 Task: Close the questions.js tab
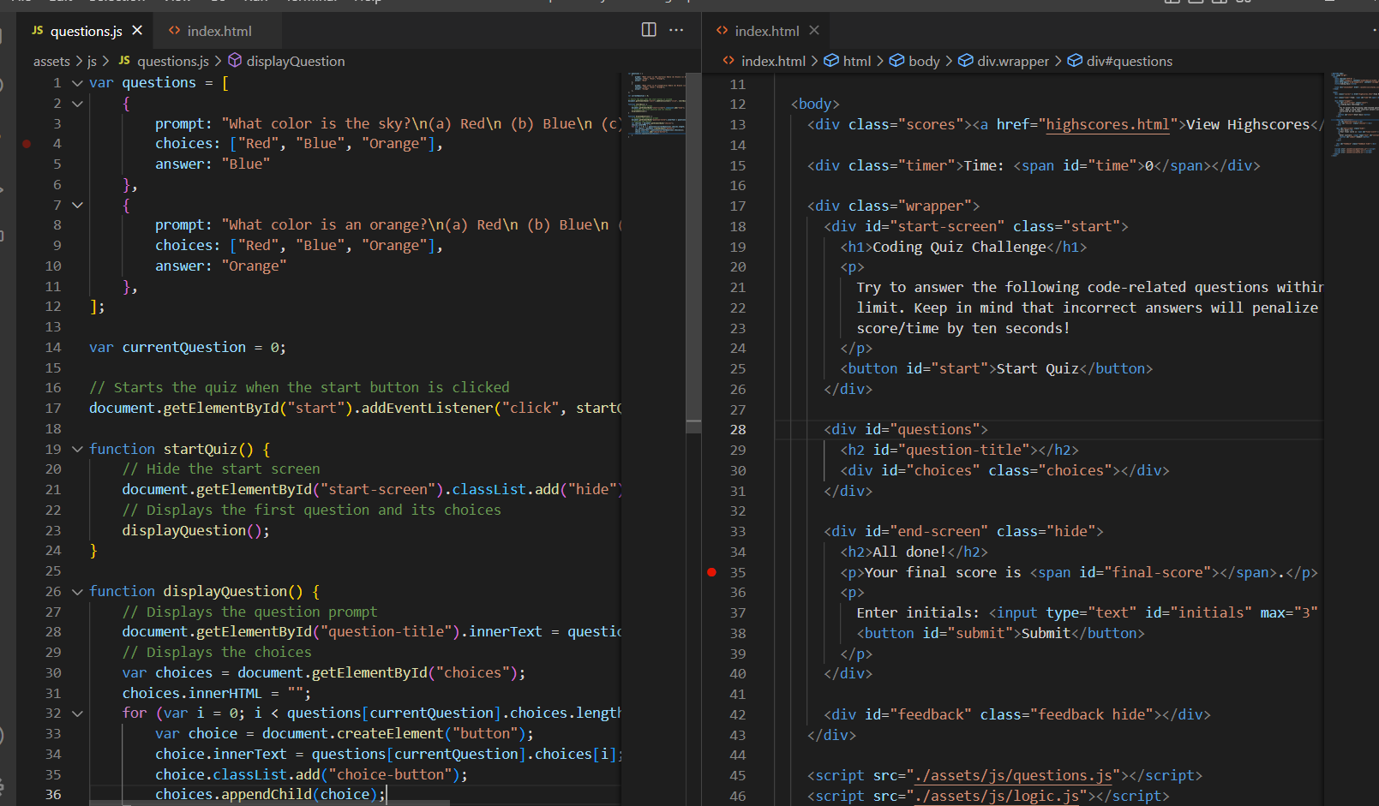(x=137, y=30)
